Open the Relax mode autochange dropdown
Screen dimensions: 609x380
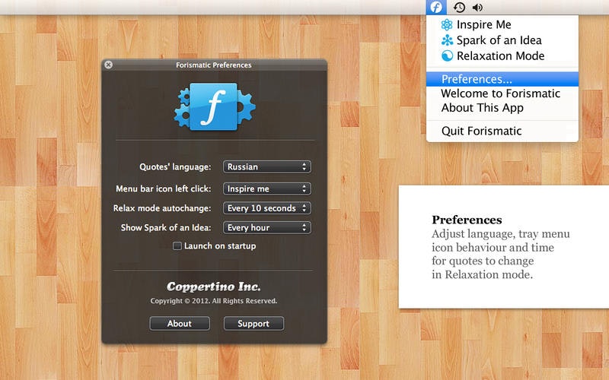pyautogui.click(x=267, y=208)
